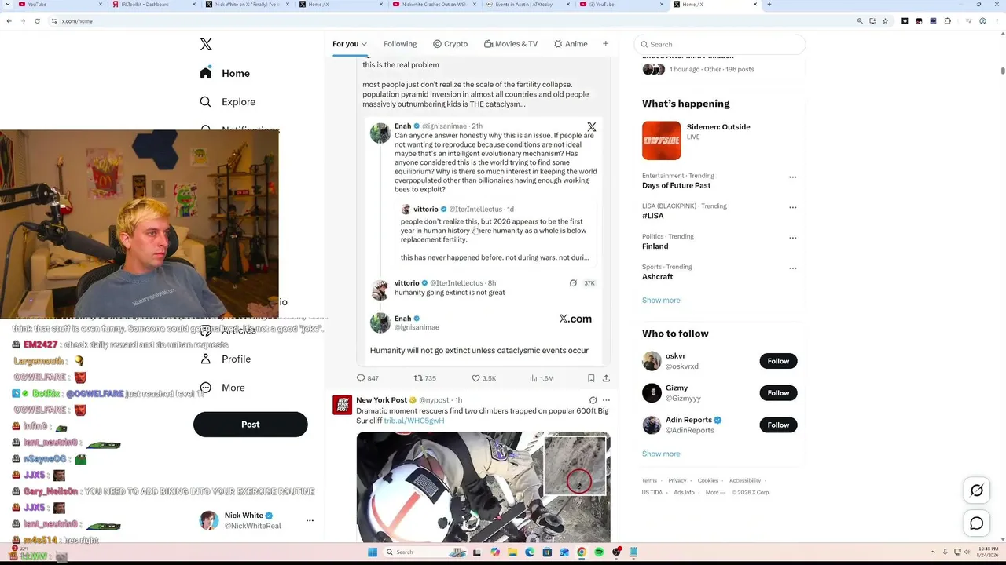The image size is (1006, 565).
Task: Switch to the Anime tab
Action: click(571, 44)
